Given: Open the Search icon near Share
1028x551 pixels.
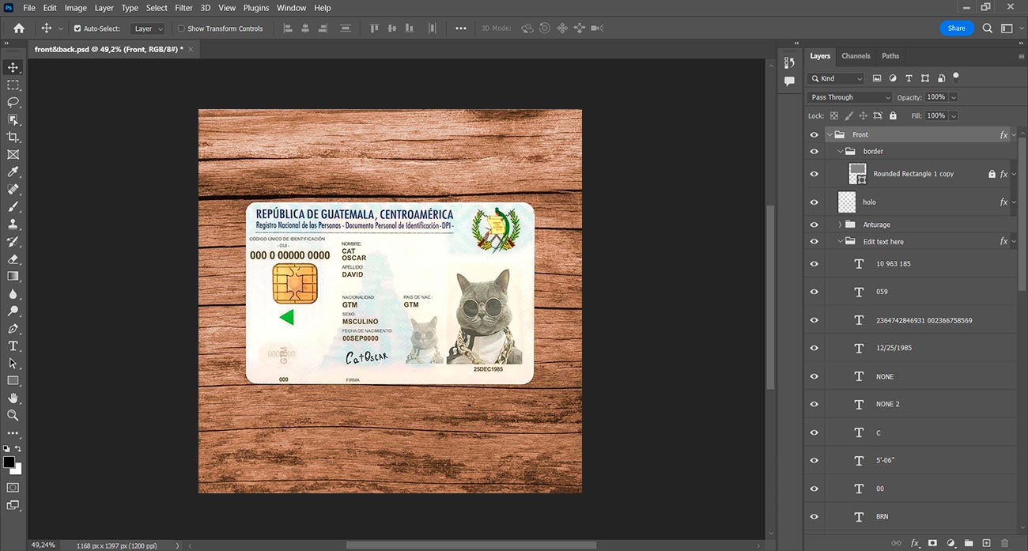Looking at the screenshot, I should tap(988, 28).
